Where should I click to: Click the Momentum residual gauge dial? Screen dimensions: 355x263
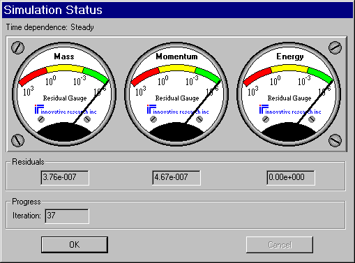[x=176, y=94]
